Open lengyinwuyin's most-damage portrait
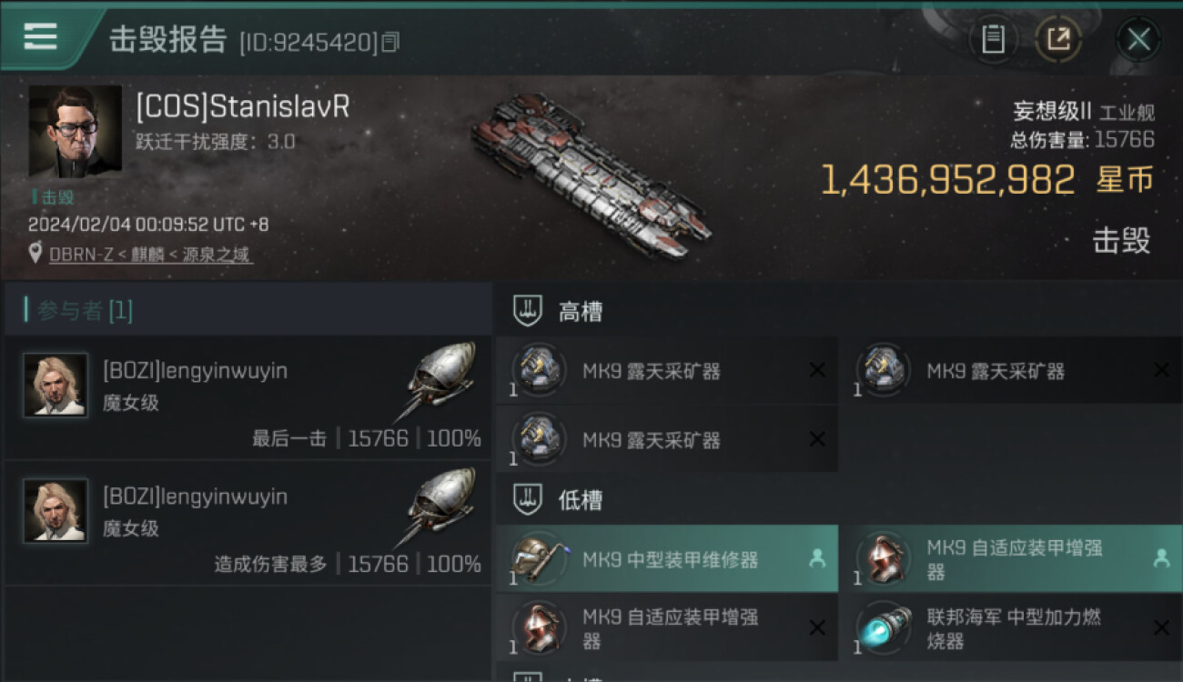 point(56,510)
